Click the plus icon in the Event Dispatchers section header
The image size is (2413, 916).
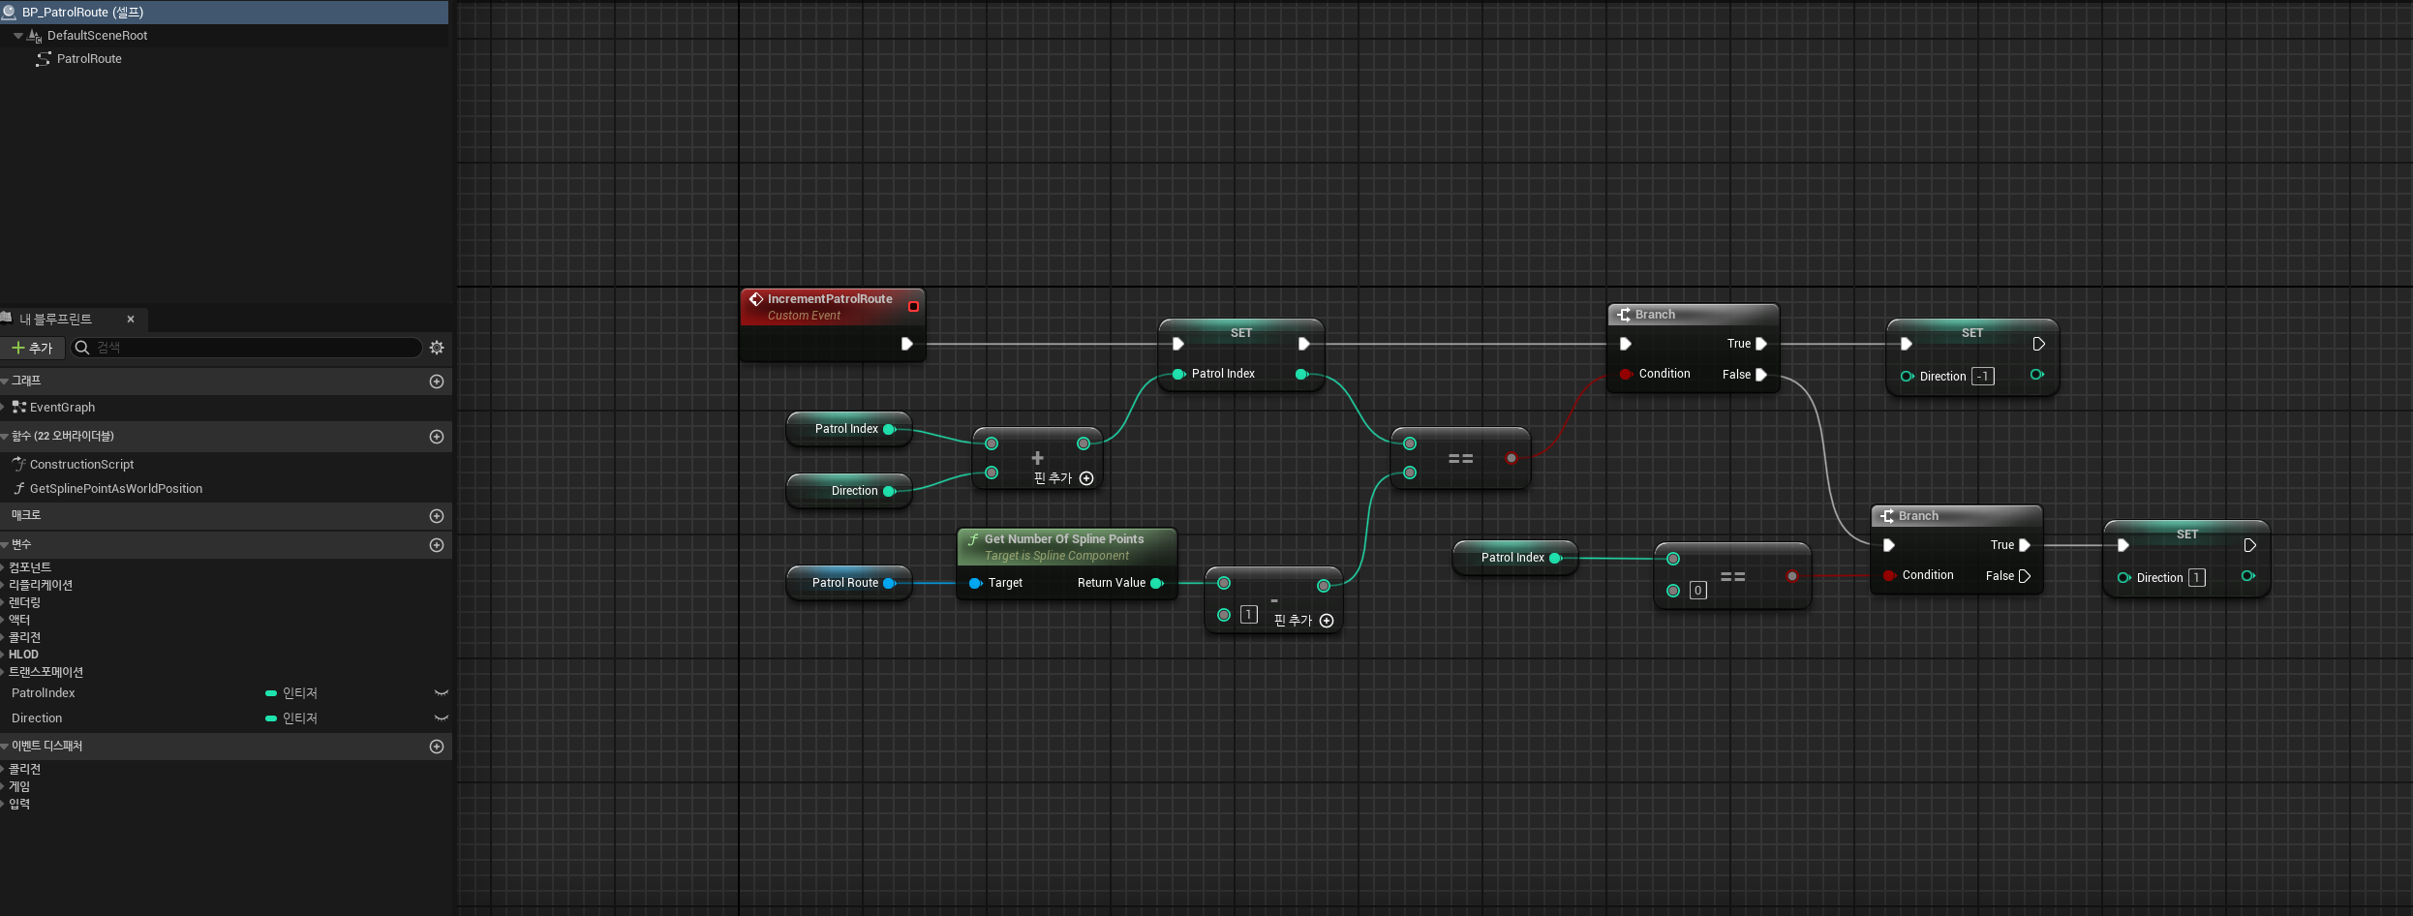pyautogui.click(x=437, y=747)
